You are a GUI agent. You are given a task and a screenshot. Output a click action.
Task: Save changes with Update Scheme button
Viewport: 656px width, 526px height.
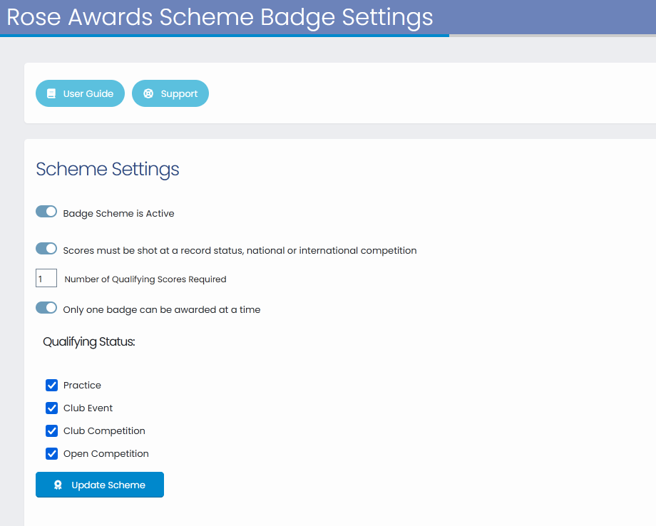tap(100, 485)
